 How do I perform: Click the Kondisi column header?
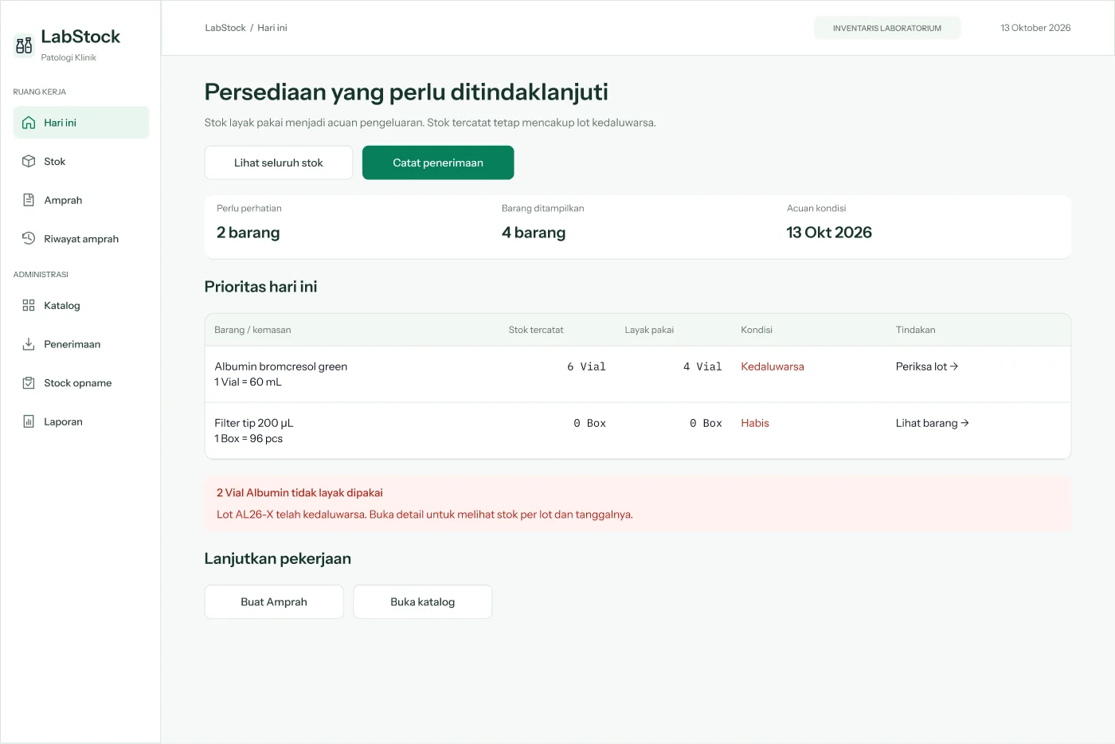tap(757, 330)
